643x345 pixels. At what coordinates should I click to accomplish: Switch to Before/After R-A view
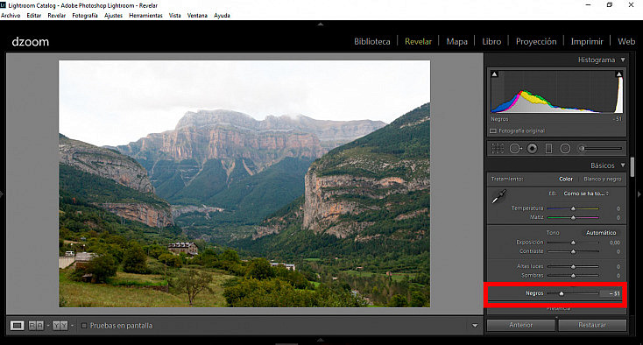point(36,326)
